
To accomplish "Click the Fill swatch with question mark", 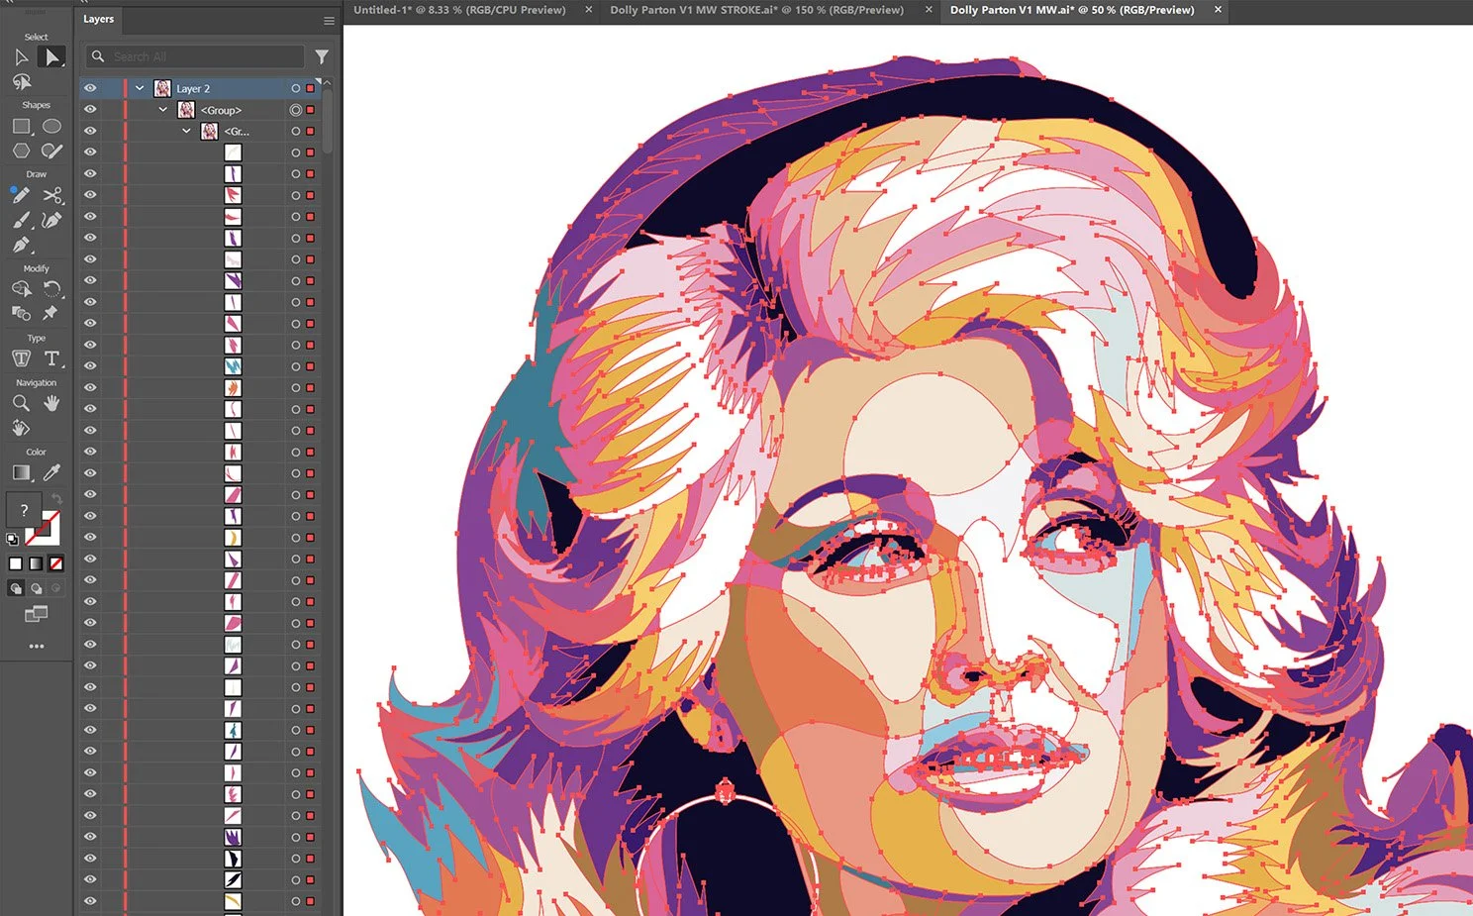I will click(24, 510).
